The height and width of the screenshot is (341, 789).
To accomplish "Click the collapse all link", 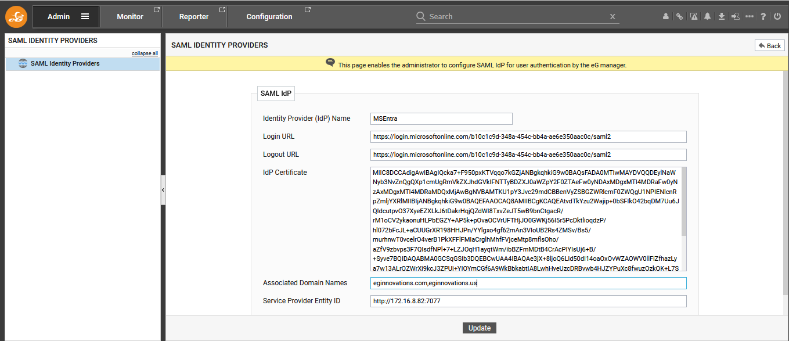I will pos(145,53).
